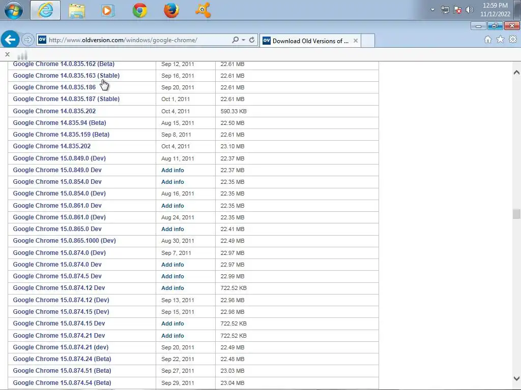Open Google Chrome 15.0.854.0 (Dev) link
This screenshot has width=521, height=390.
point(59,193)
